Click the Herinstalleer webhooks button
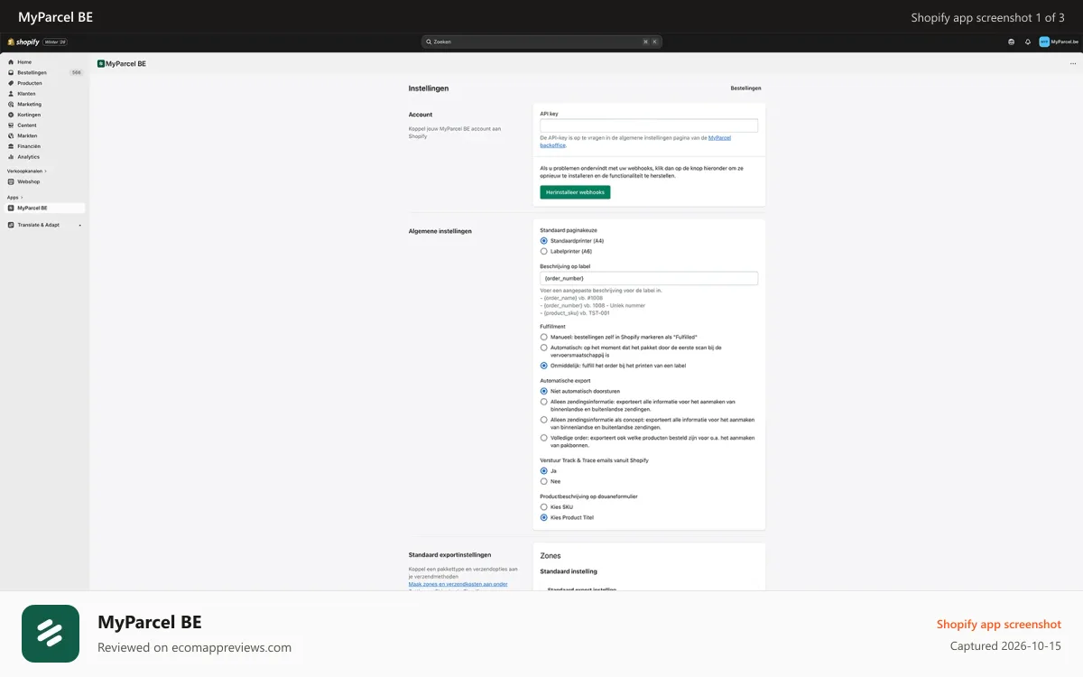The height and width of the screenshot is (677, 1083). 575,192
